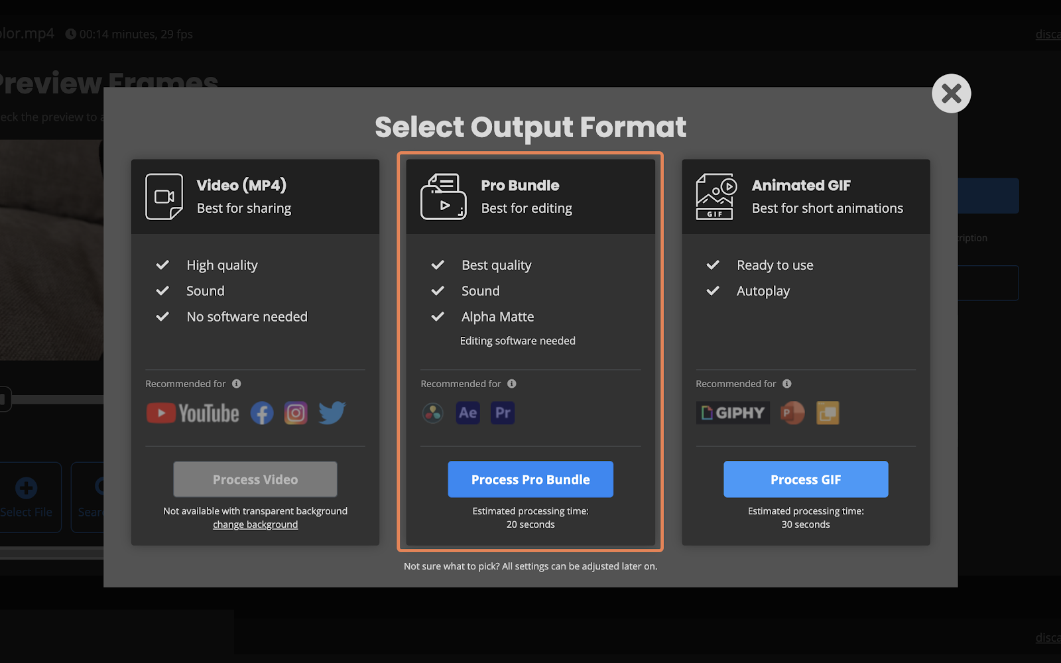Viewport: 1061px width, 663px height.
Task: Click the GIPHY logo
Action: pyautogui.click(x=733, y=413)
